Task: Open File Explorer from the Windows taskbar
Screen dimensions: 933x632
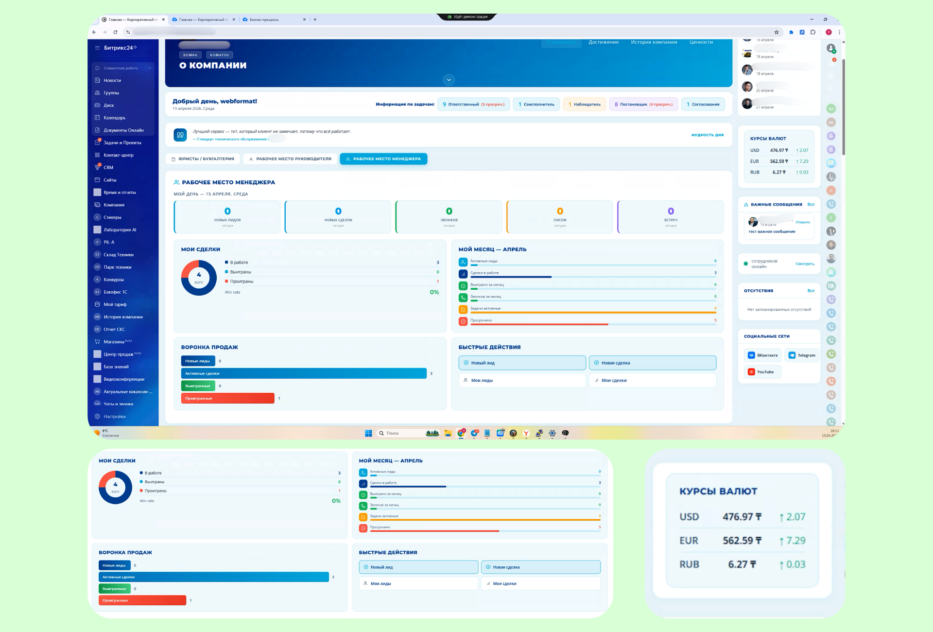Action: (x=448, y=433)
